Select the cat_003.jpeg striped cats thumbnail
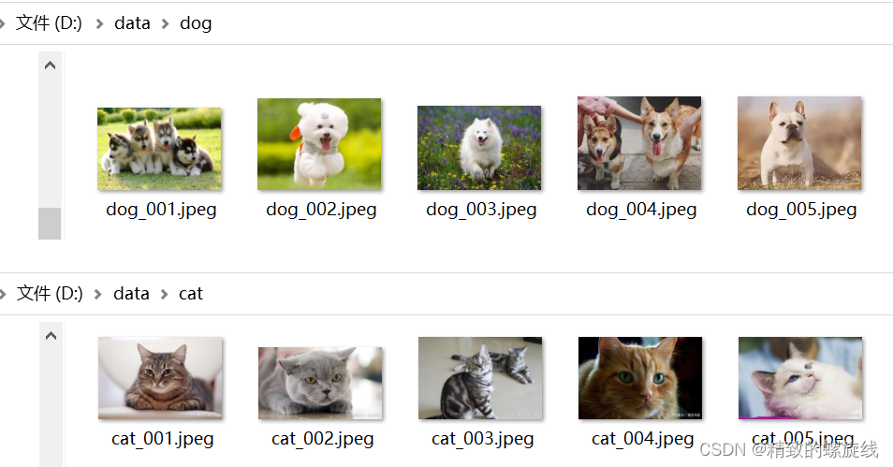 480,378
